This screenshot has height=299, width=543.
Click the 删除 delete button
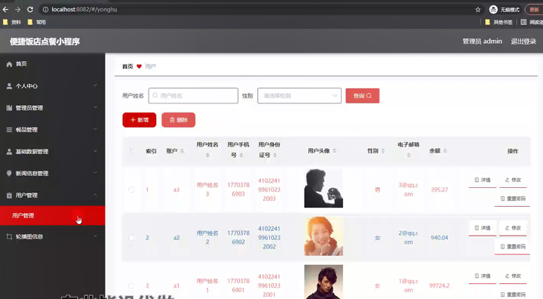178,120
